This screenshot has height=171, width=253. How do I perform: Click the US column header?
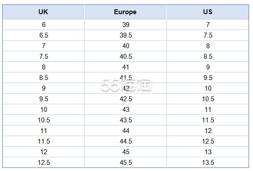tap(208, 12)
